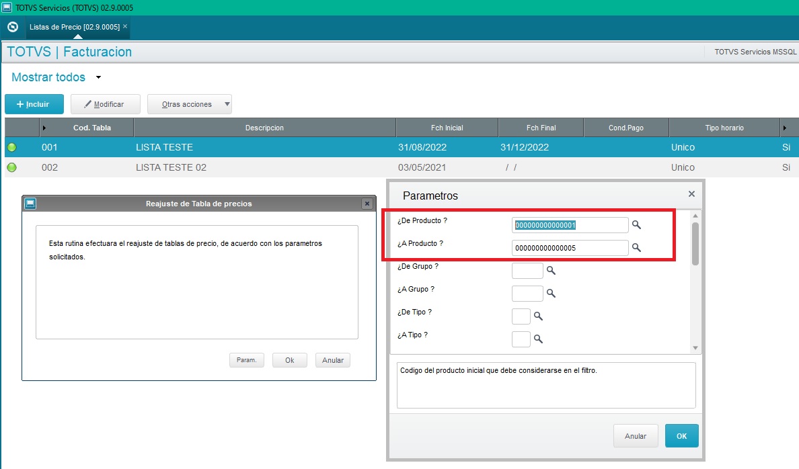Click the pencil icon on Modificar
799x469 pixels.
tap(89, 104)
